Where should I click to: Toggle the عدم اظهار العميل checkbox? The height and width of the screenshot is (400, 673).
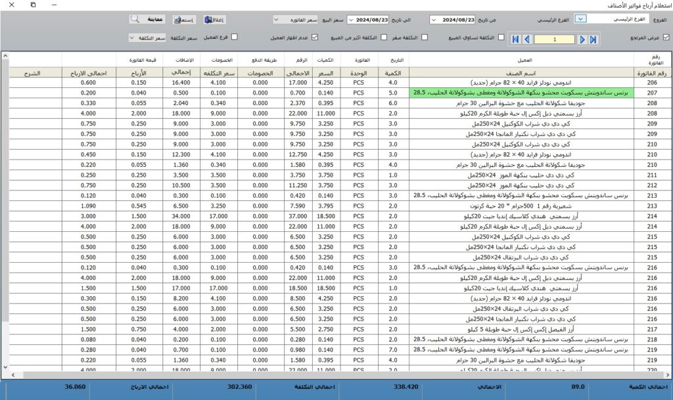point(315,37)
